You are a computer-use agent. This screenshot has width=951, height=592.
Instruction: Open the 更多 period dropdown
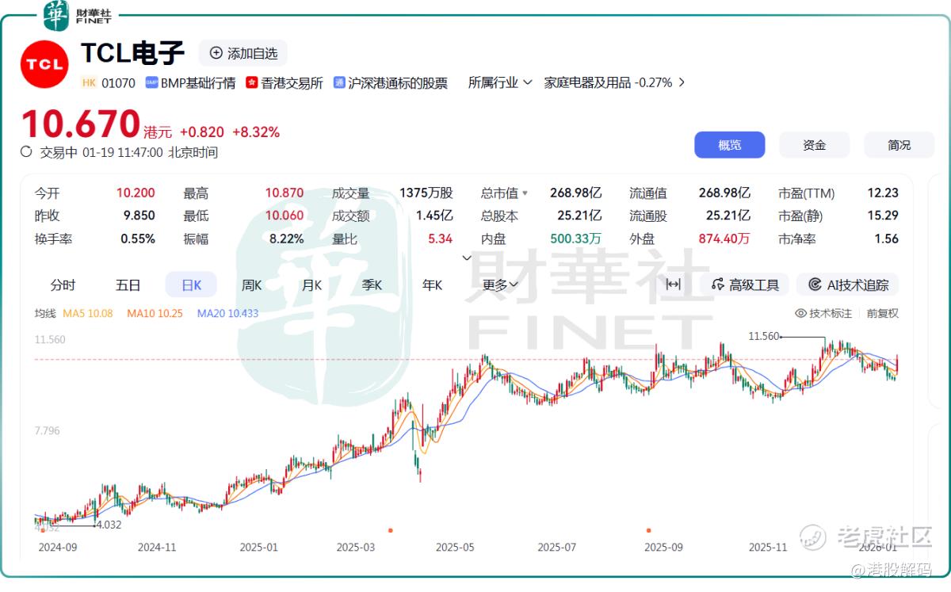tap(500, 285)
